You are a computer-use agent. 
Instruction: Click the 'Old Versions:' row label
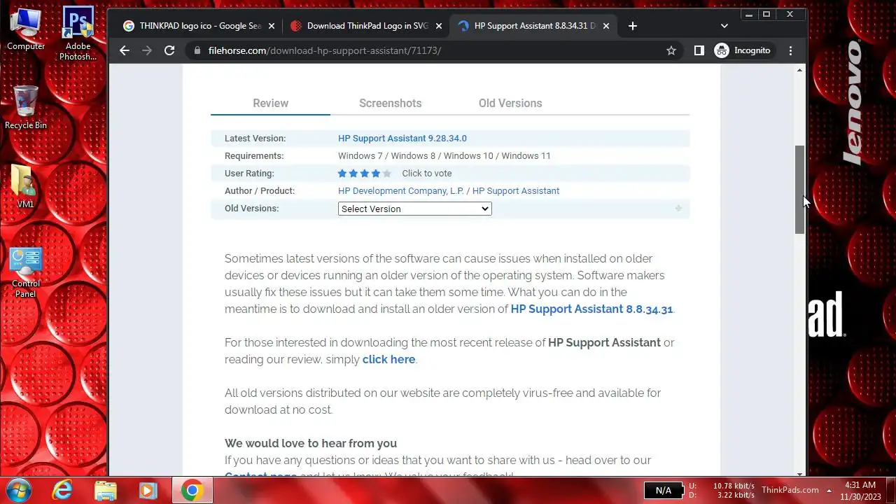tap(251, 209)
